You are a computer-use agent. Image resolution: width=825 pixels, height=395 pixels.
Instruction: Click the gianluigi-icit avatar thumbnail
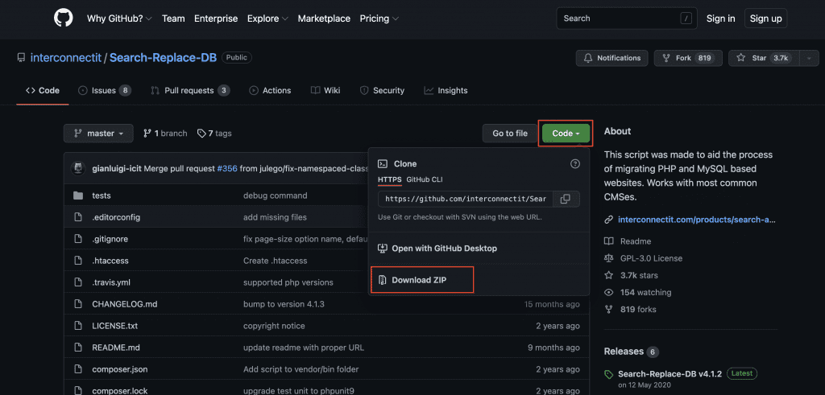click(x=78, y=169)
